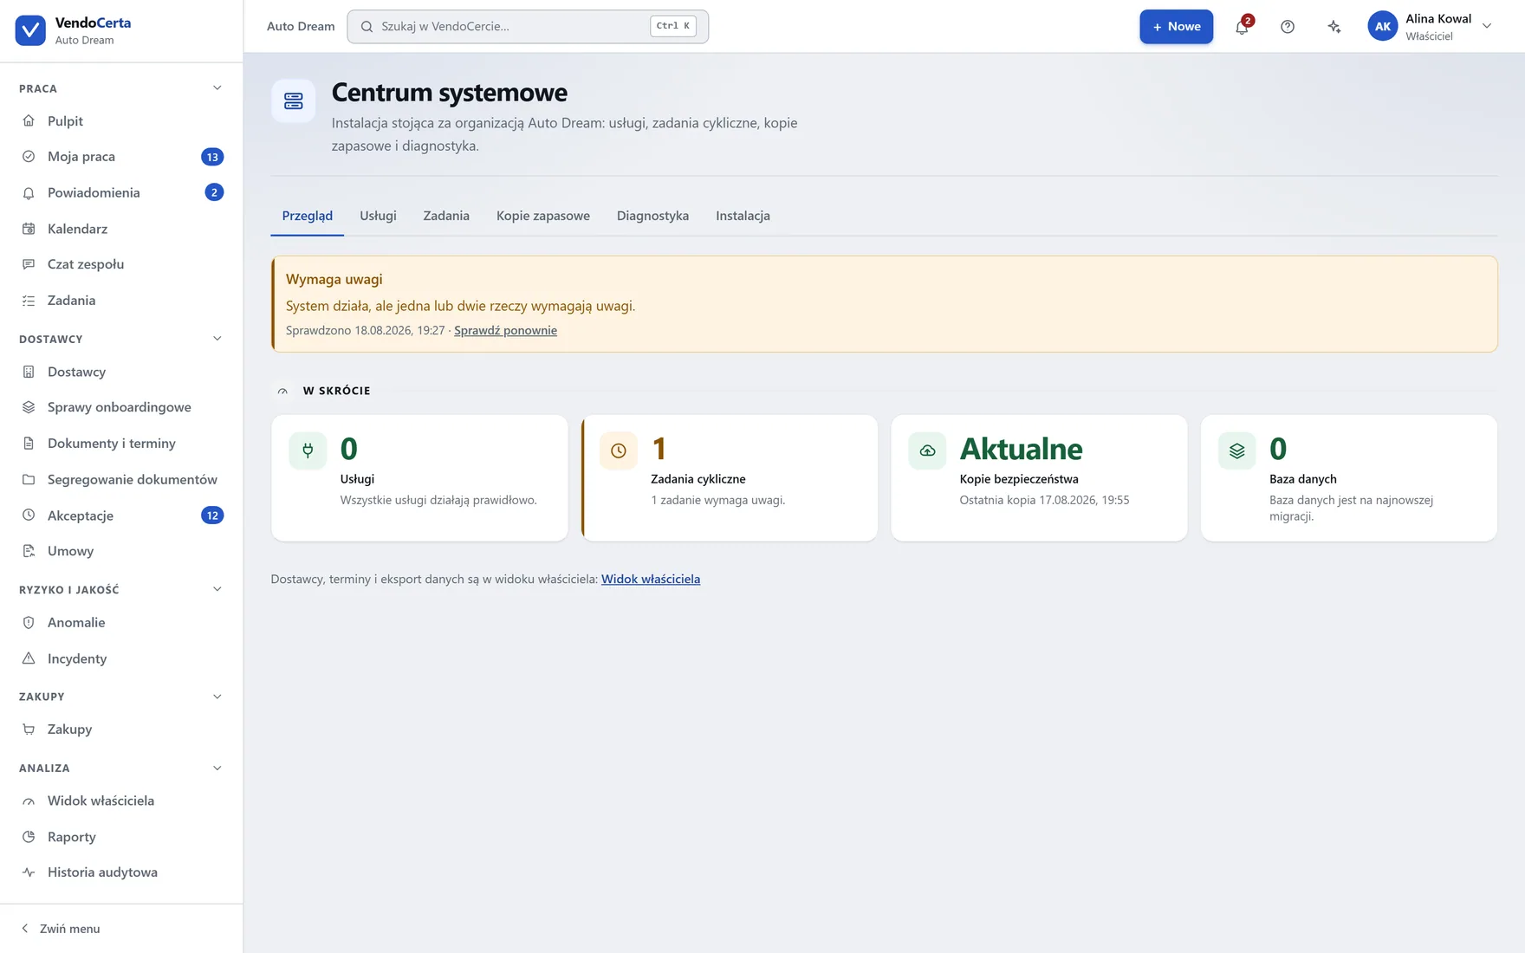Switch to the Diagnostyka tab
Image resolution: width=1525 pixels, height=953 pixels.
[652, 216]
